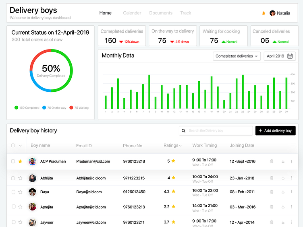The image size is (303, 227).
Task: Open the calendar icon beside April 2019
Action: [x=290, y=56]
